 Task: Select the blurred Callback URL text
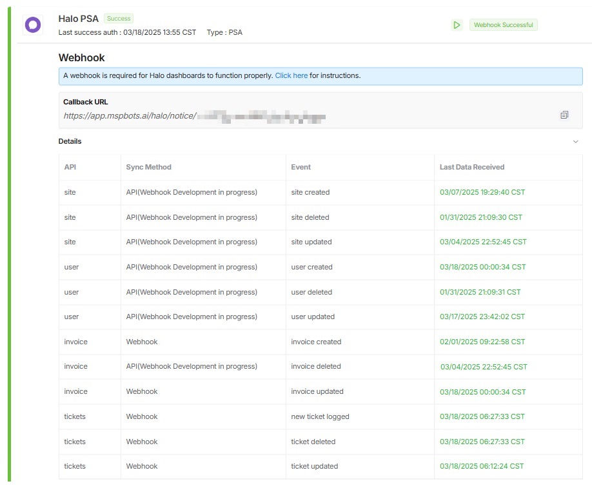(261, 117)
